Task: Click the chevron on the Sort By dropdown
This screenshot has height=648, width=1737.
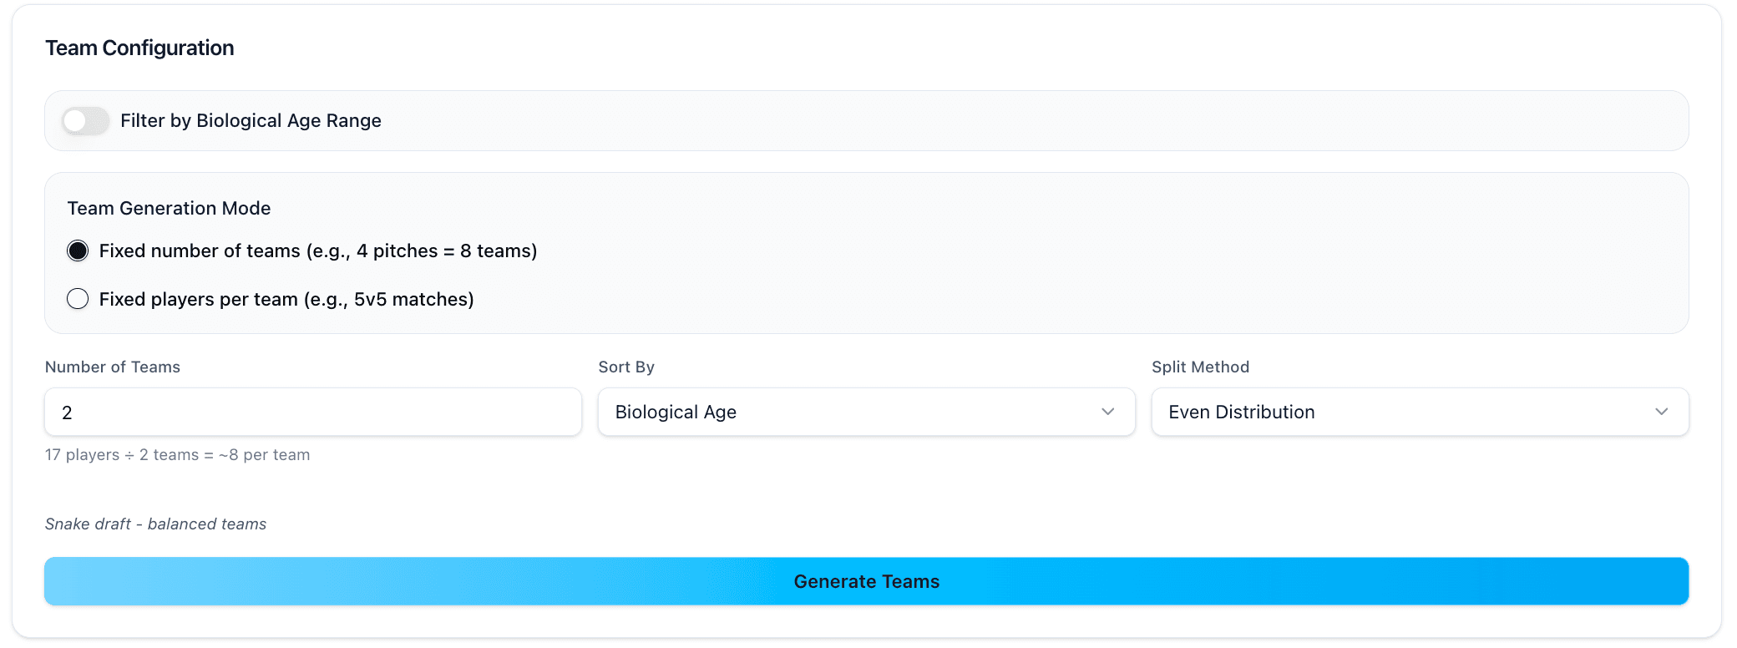Action: (1108, 412)
